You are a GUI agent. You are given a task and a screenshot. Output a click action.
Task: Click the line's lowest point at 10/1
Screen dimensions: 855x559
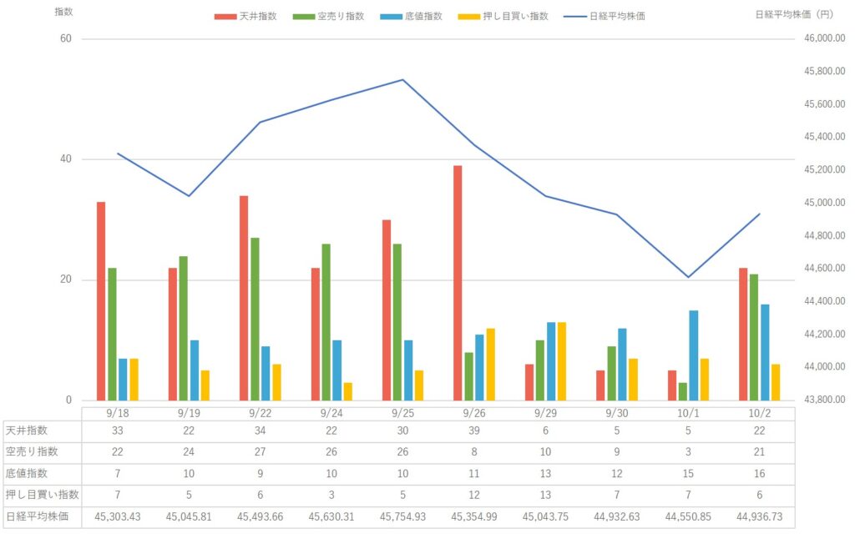(688, 277)
